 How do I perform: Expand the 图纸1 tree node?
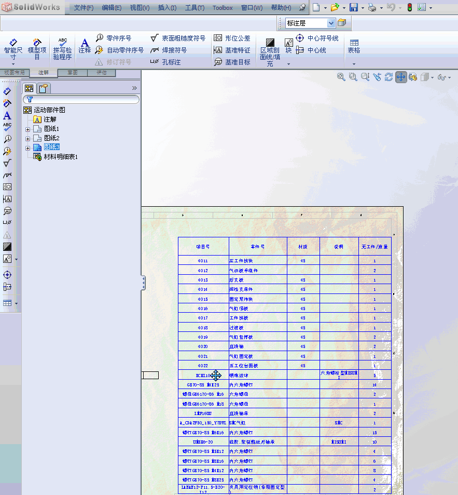(27, 129)
